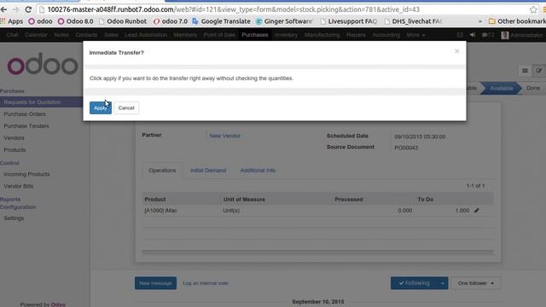The width and height of the screenshot is (546, 307).
Task: Click the New message button
Action: 155,283
